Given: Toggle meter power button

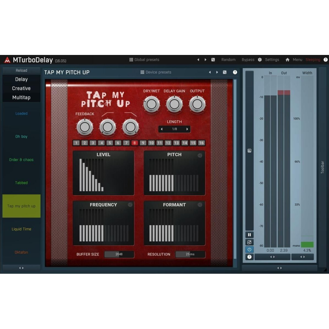Looking at the screenshot, I should tap(249, 249).
